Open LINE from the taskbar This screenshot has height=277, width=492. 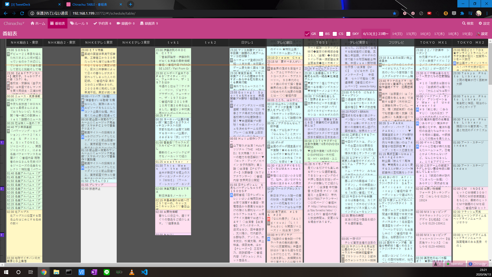click(x=107, y=272)
